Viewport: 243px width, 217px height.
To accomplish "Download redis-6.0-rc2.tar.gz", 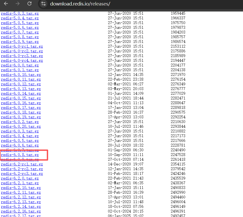I will (22, 51).
